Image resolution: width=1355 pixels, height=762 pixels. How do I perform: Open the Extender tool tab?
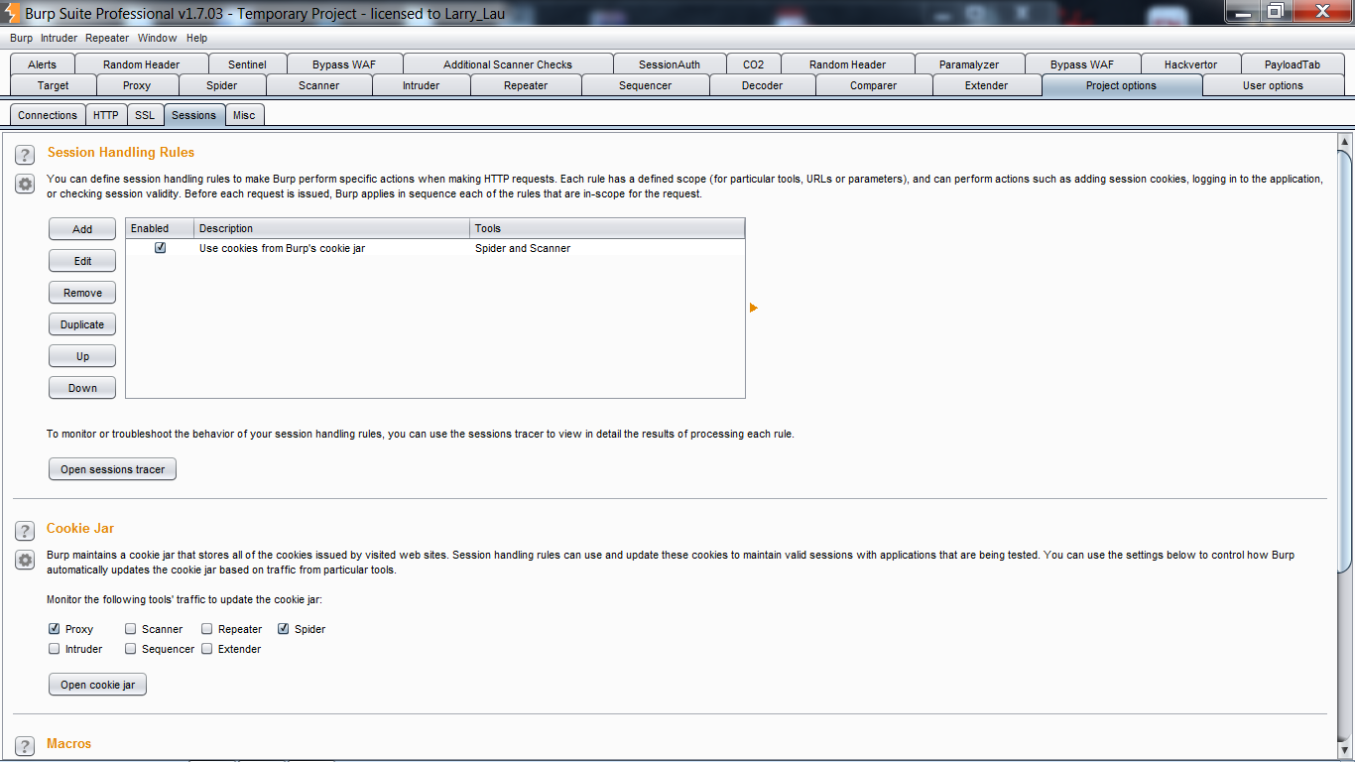(x=987, y=85)
